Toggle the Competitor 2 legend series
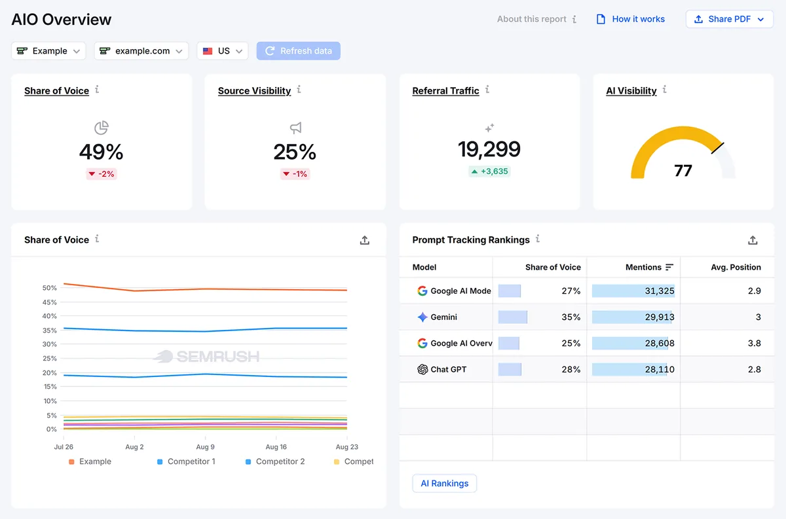Screen dimensions: 786x519 [275, 461]
